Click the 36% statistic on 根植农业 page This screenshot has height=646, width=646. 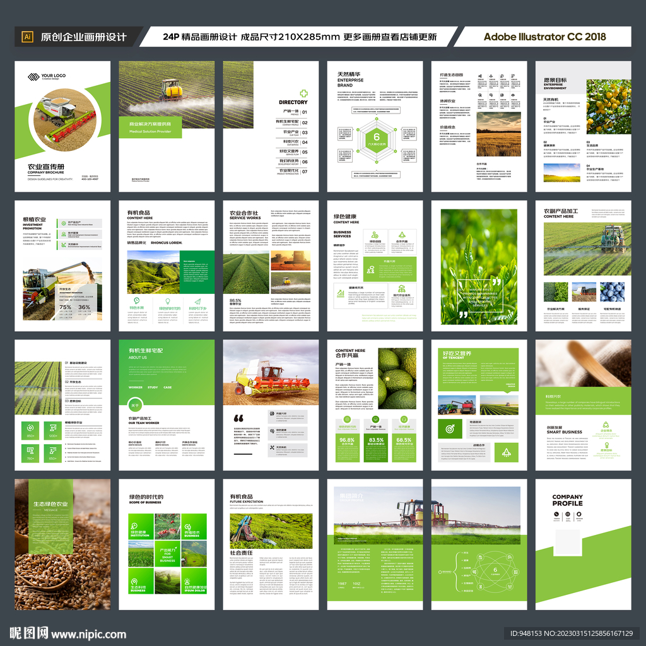[x=84, y=307]
